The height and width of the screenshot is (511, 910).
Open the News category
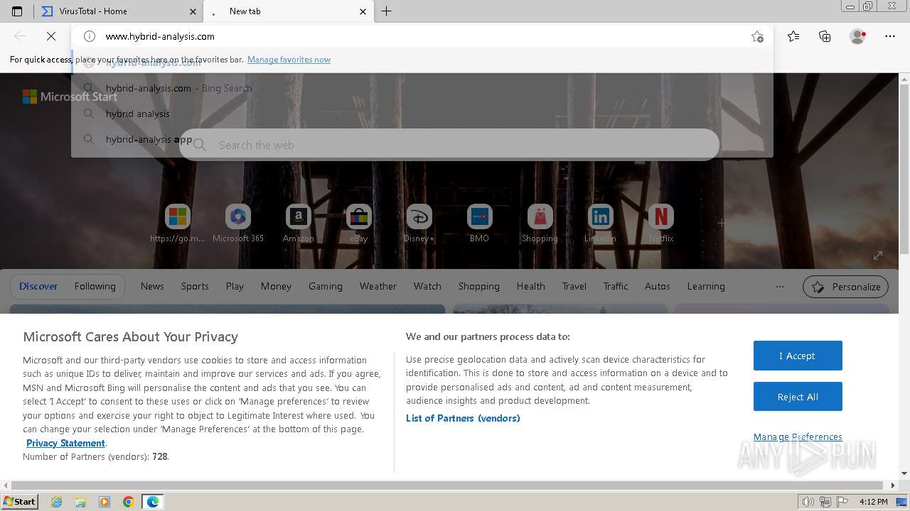coord(152,286)
